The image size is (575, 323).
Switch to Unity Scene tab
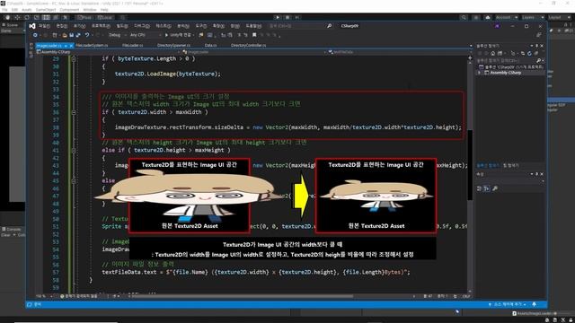pos(10,25)
